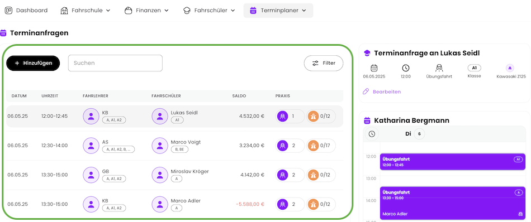Click the Dashboard icon in top navigation
The width and height of the screenshot is (531, 222).
tap(8, 11)
